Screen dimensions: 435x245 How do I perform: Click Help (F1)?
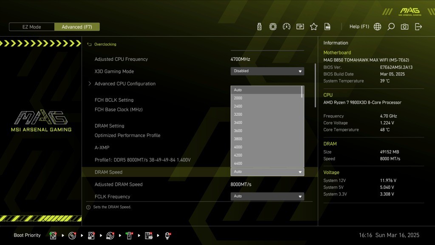[x=359, y=27]
